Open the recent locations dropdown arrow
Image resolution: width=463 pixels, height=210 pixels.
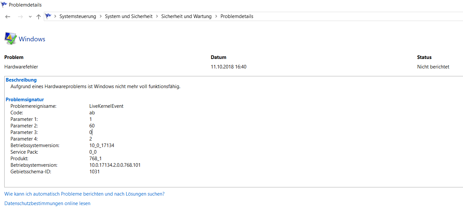point(30,17)
